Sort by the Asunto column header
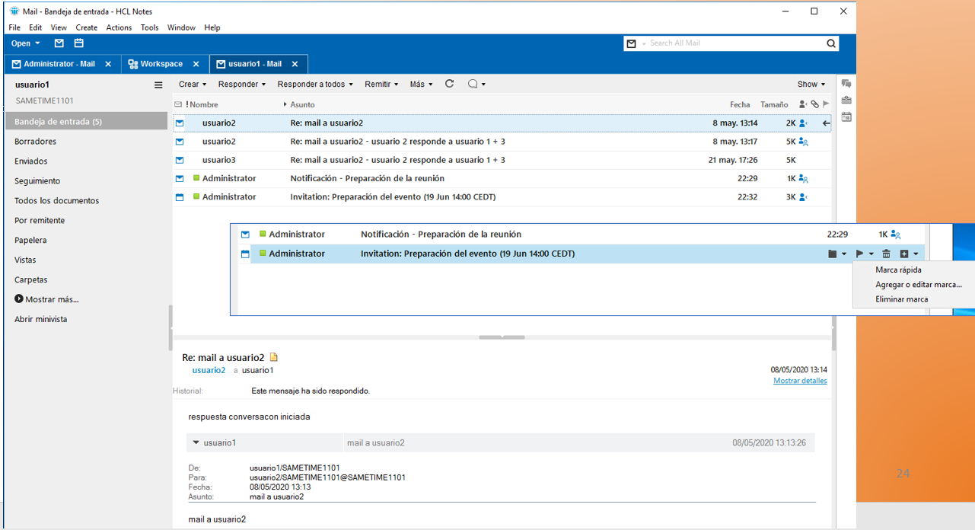The width and height of the screenshot is (975, 530). coord(302,104)
